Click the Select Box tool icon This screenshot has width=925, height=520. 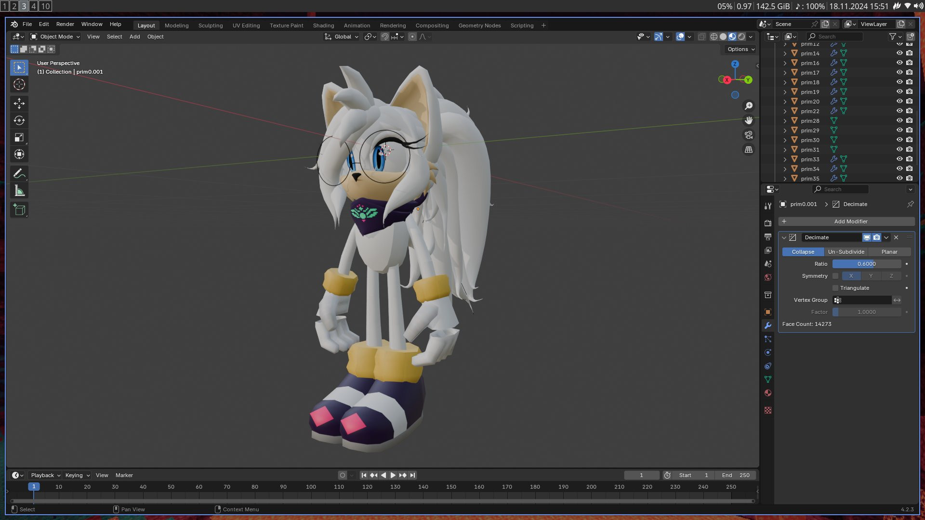pyautogui.click(x=19, y=67)
